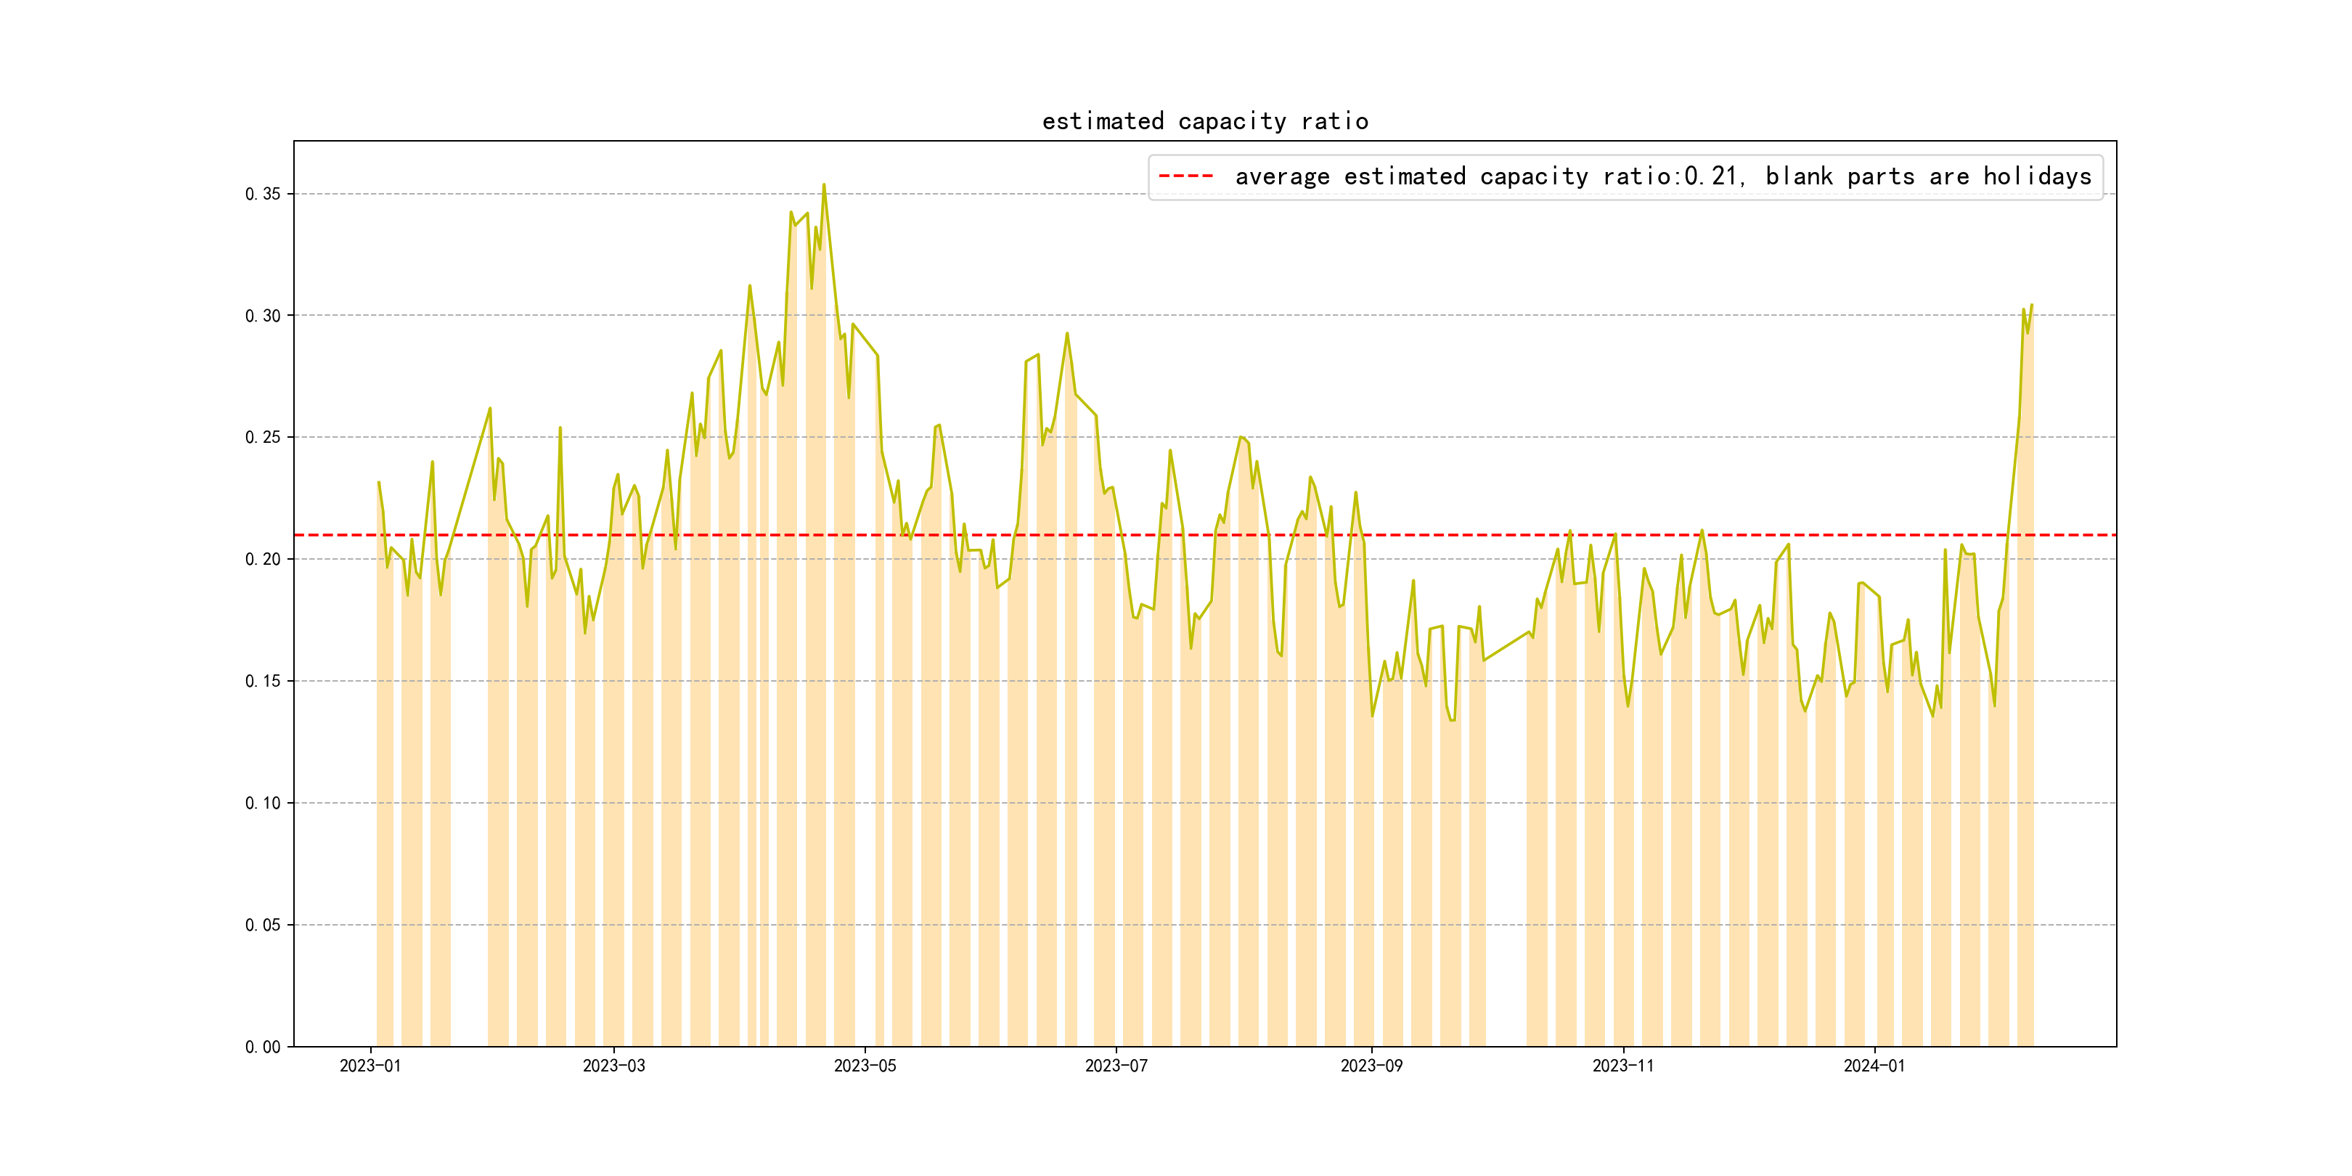Click the 2023-05 x-axis date label
This screenshot has height=1176, width=2352.
click(865, 1066)
